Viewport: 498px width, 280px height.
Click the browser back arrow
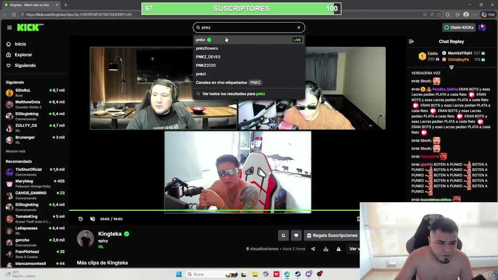(x=5, y=14)
